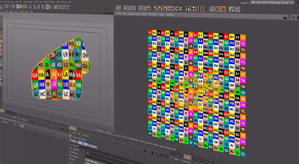
Task: Click four-arrow move icon in Perspective viewport
Action: [105, 13]
